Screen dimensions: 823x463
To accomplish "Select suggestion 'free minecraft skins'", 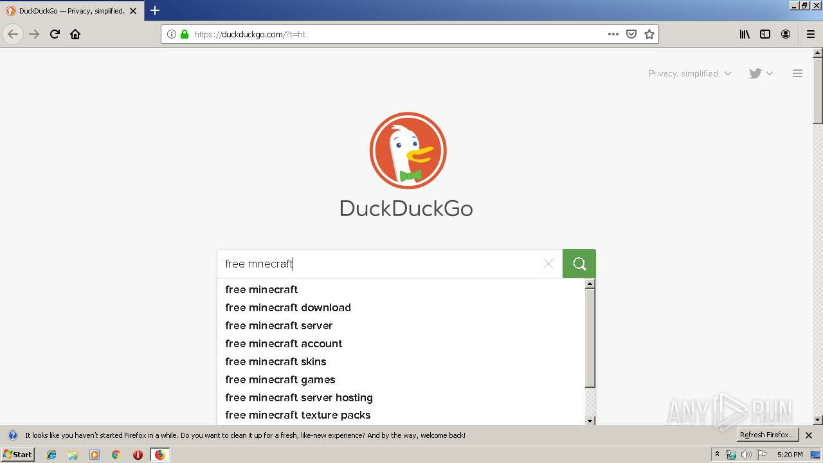I will (x=401, y=361).
